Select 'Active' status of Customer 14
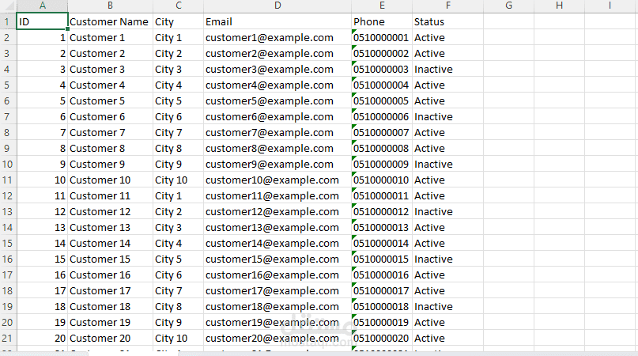Screen dimensions: 638x356 click(x=447, y=243)
